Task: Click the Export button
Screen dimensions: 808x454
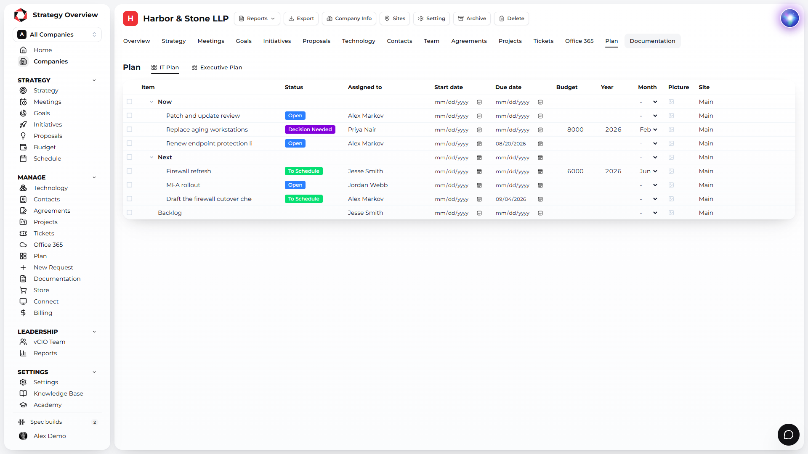Action: click(301, 18)
